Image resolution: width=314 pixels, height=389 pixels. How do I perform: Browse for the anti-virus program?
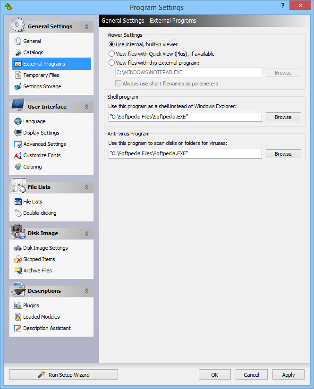point(283,154)
